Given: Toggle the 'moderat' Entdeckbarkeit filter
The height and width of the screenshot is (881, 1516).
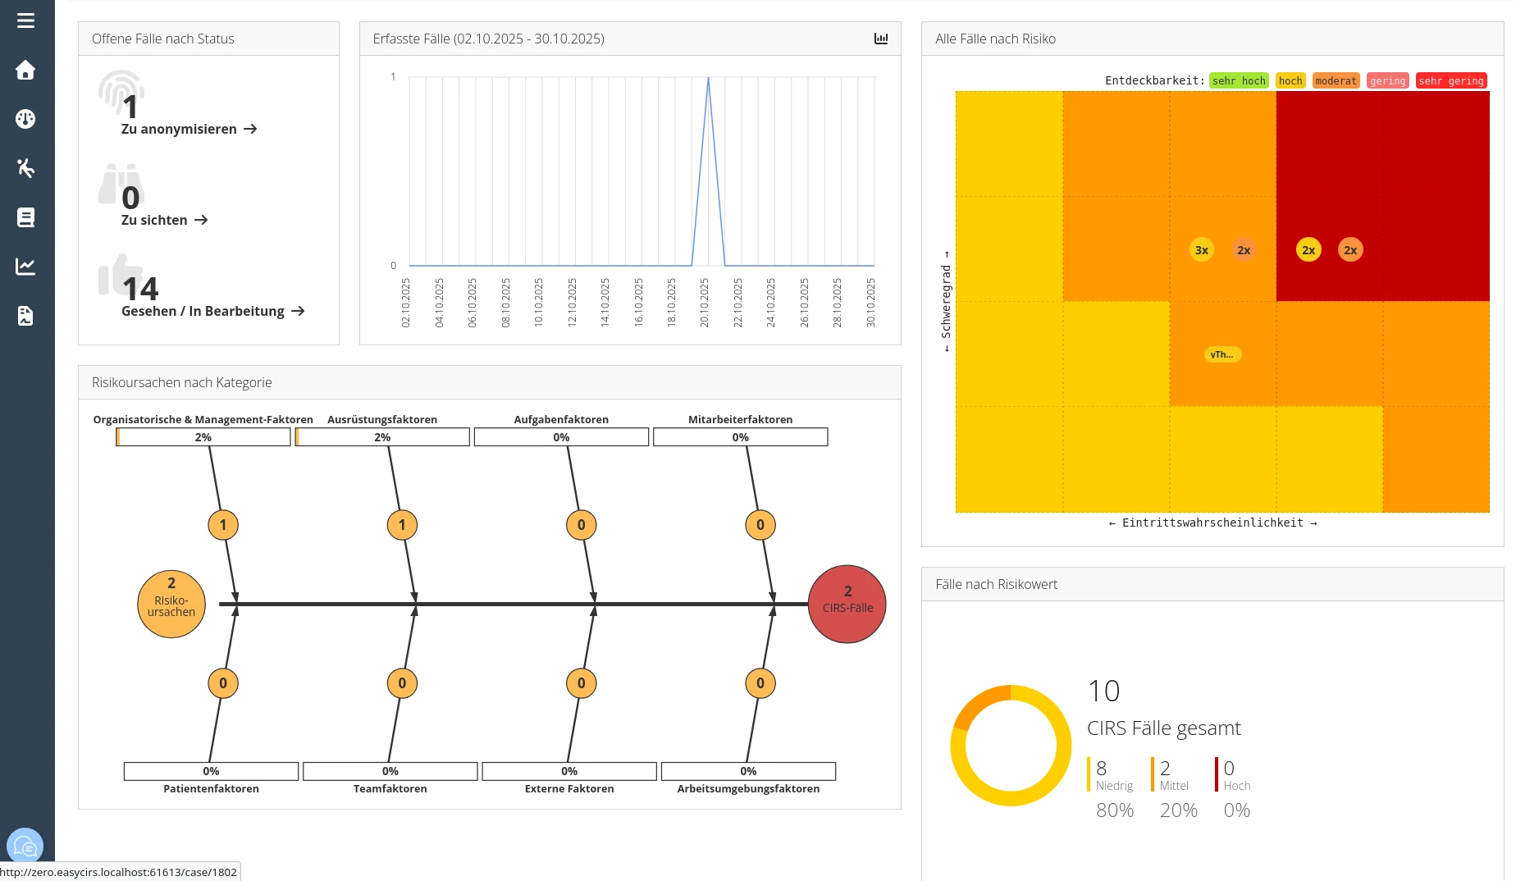Looking at the screenshot, I should [1336, 80].
